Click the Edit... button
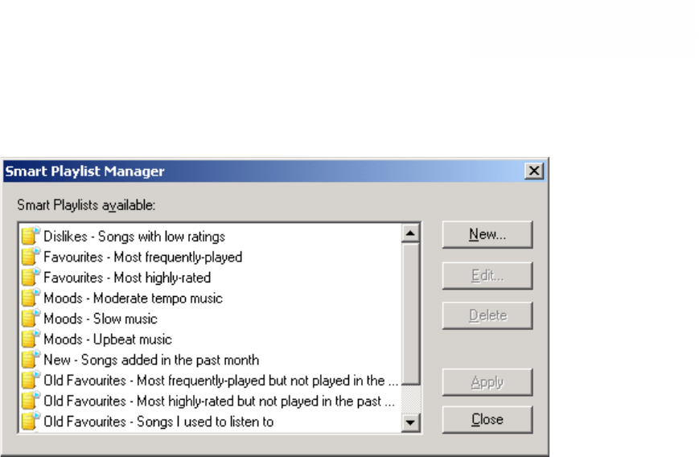The image size is (699, 457). pos(487,275)
